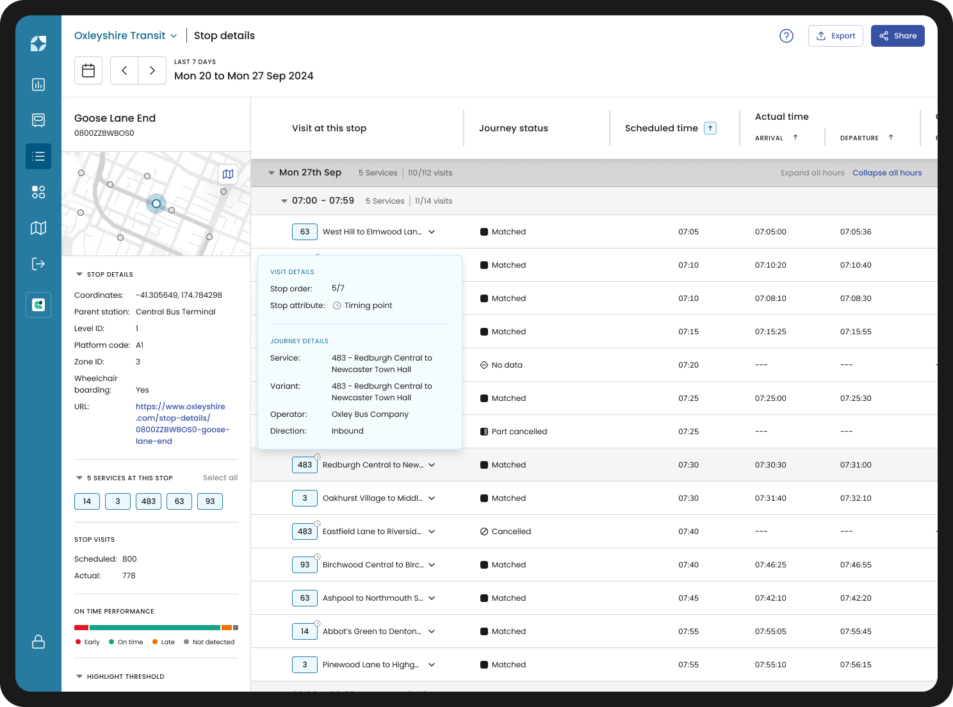Click the Export button

[836, 36]
